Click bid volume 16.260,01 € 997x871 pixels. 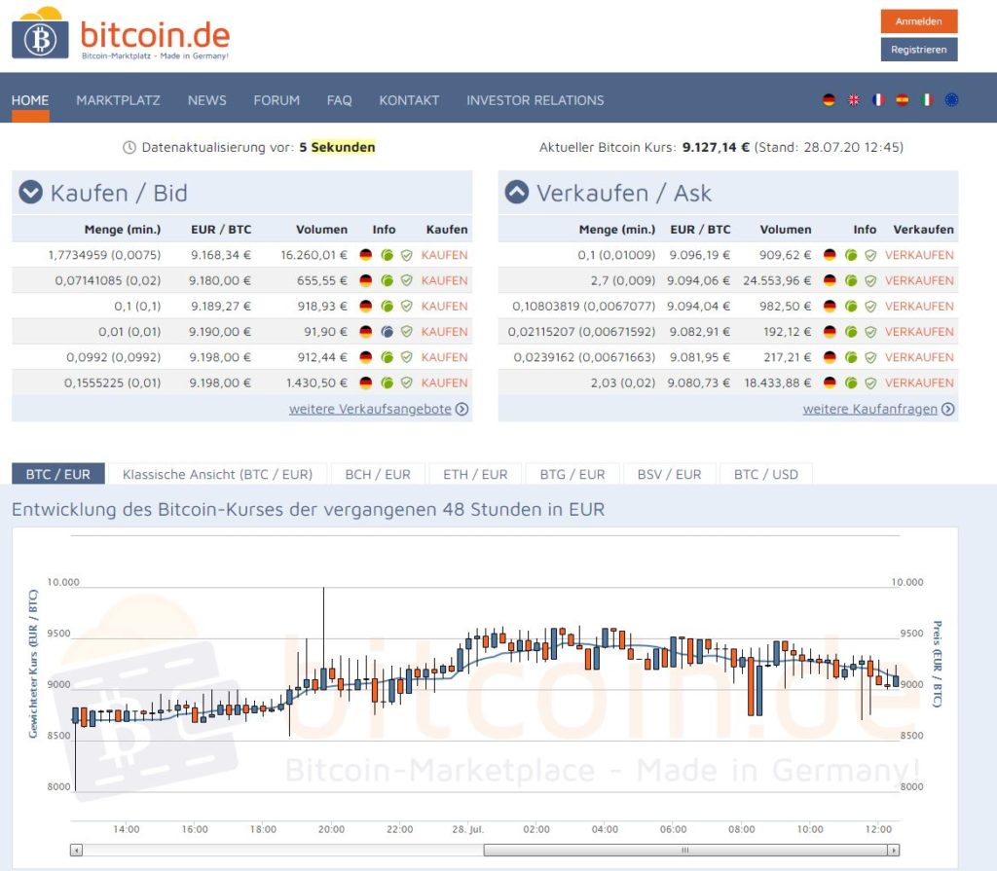coord(314,255)
